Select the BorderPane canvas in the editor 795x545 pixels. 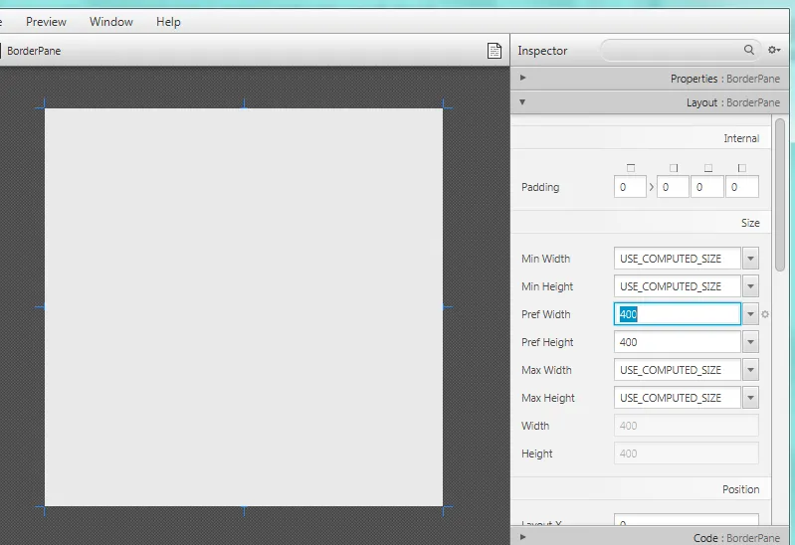click(x=244, y=307)
